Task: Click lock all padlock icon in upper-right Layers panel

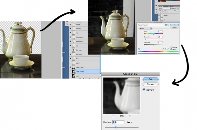Action: coord(167,11)
